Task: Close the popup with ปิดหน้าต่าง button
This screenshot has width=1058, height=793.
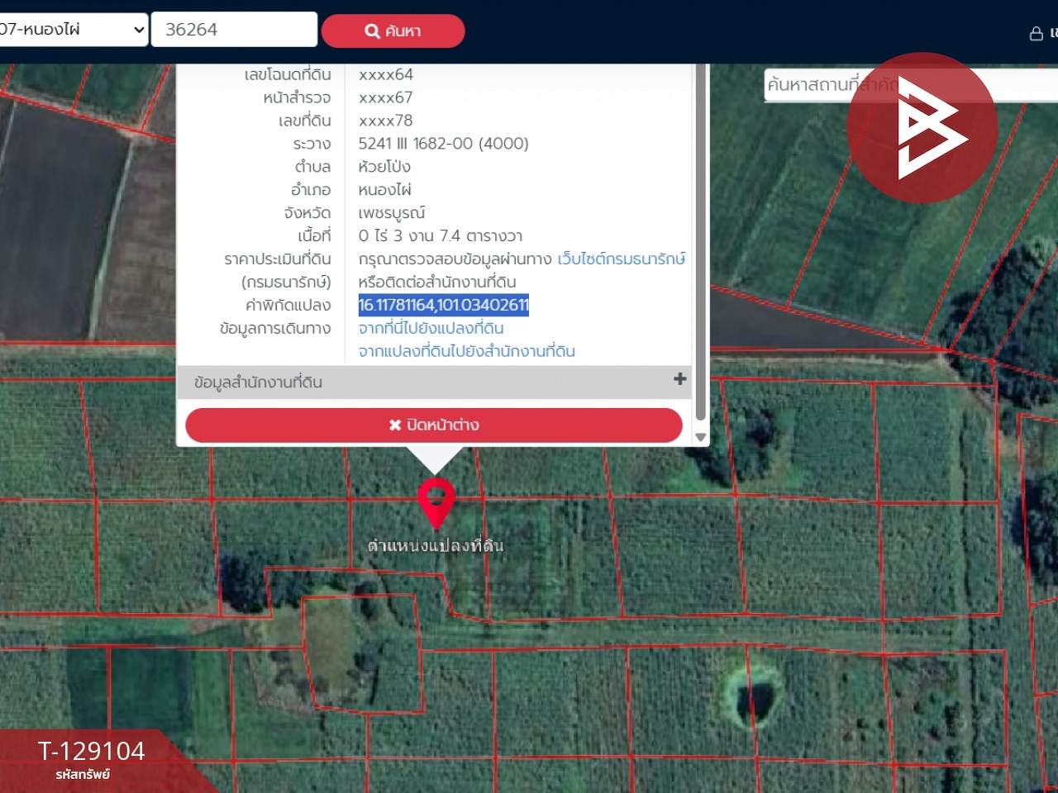Action: pyautogui.click(x=434, y=425)
